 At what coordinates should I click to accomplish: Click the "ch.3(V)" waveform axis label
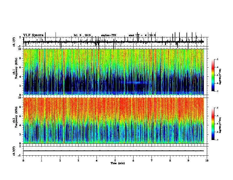[14, 151]
